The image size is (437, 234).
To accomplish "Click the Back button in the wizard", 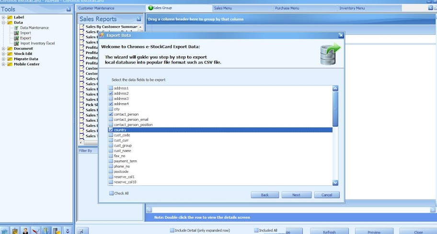I will (x=265, y=195).
